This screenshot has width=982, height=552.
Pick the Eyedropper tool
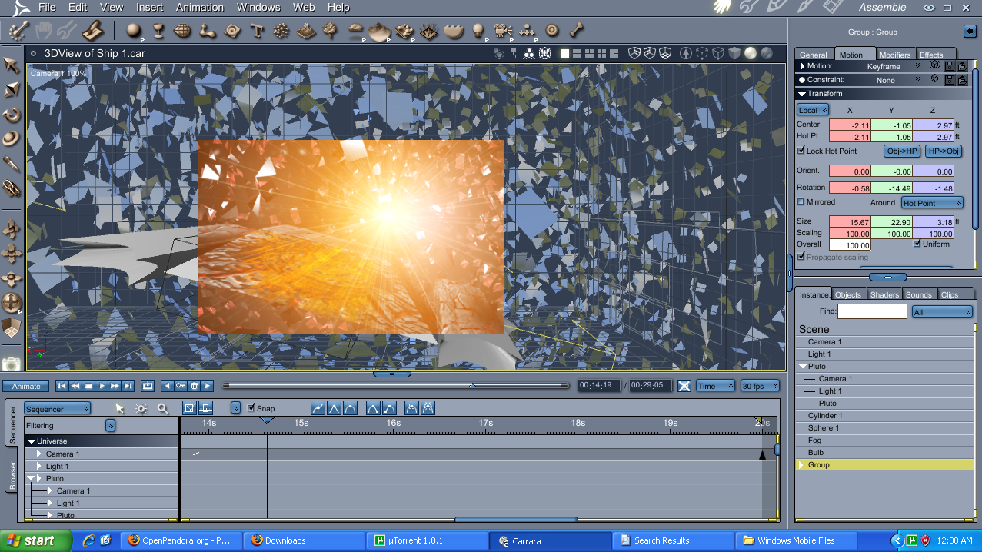point(12,163)
